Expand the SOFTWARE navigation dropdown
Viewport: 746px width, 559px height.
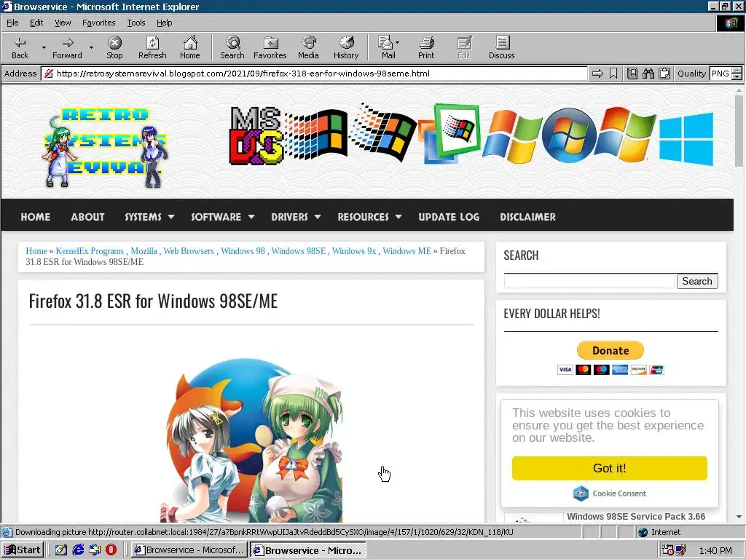coord(251,217)
